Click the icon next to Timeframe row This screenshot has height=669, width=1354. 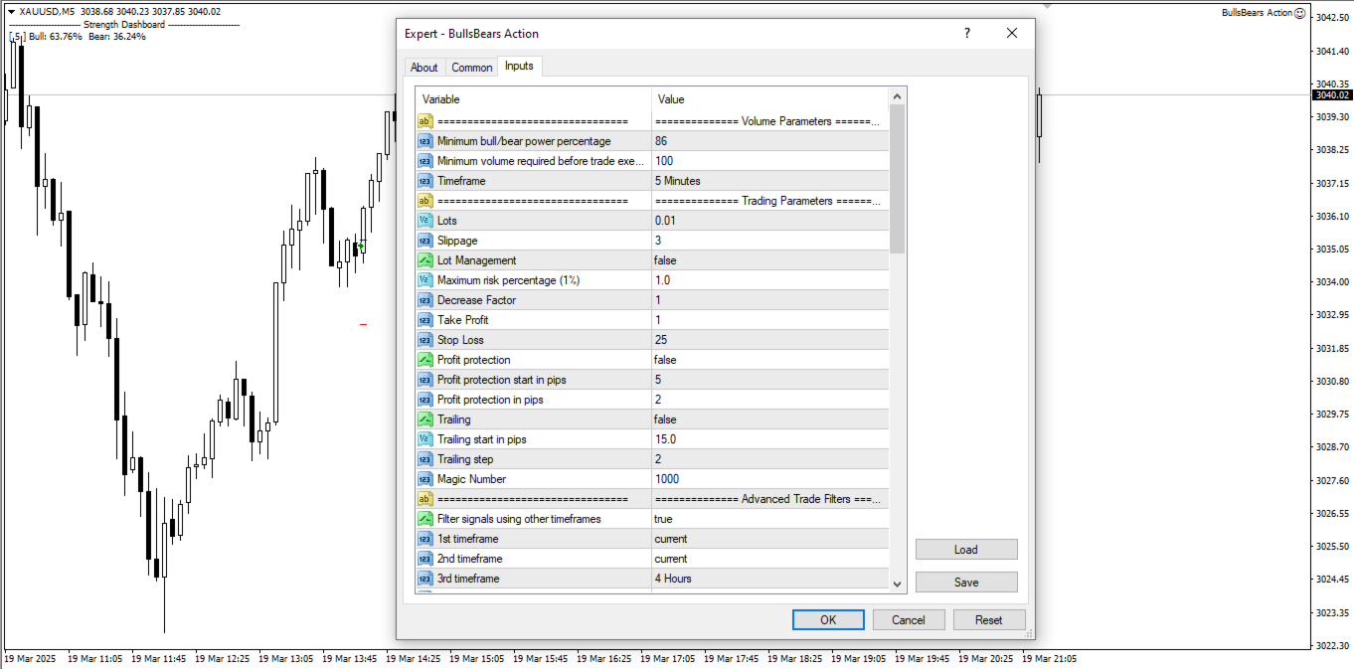click(x=424, y=181)
